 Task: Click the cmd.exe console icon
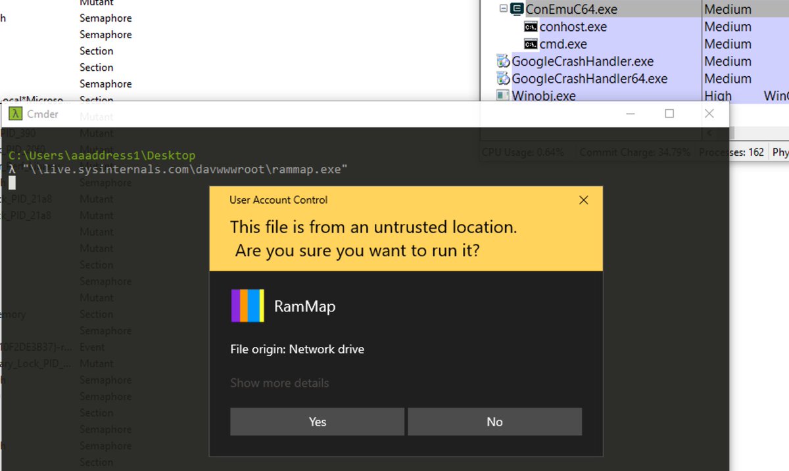tap(531, 44)
